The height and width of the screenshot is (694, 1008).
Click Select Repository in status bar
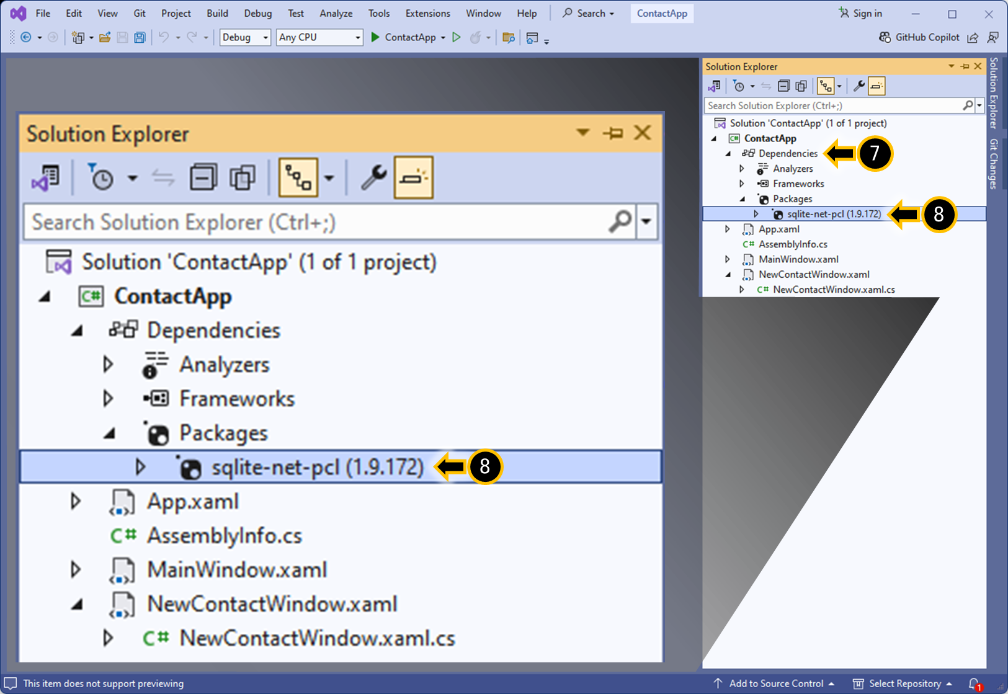pos(903,683)
